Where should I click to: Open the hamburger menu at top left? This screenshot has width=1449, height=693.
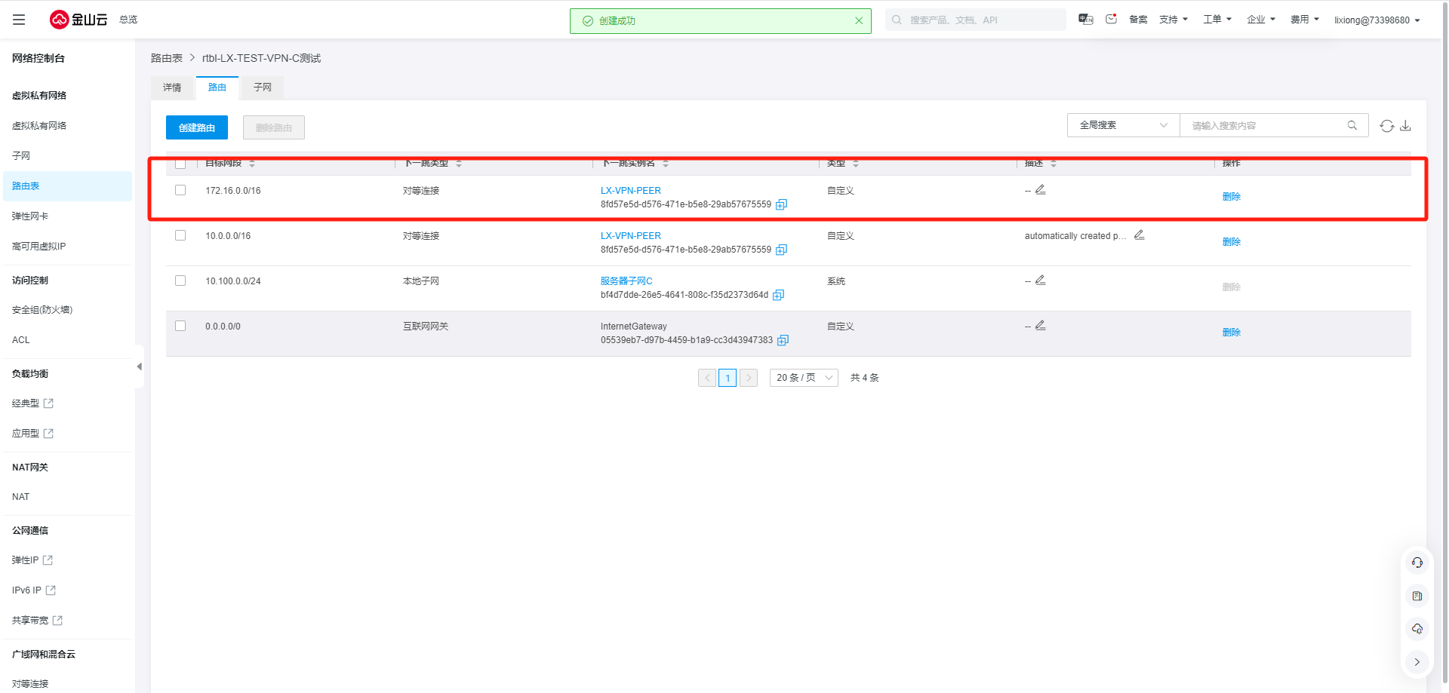coord(19,20)
